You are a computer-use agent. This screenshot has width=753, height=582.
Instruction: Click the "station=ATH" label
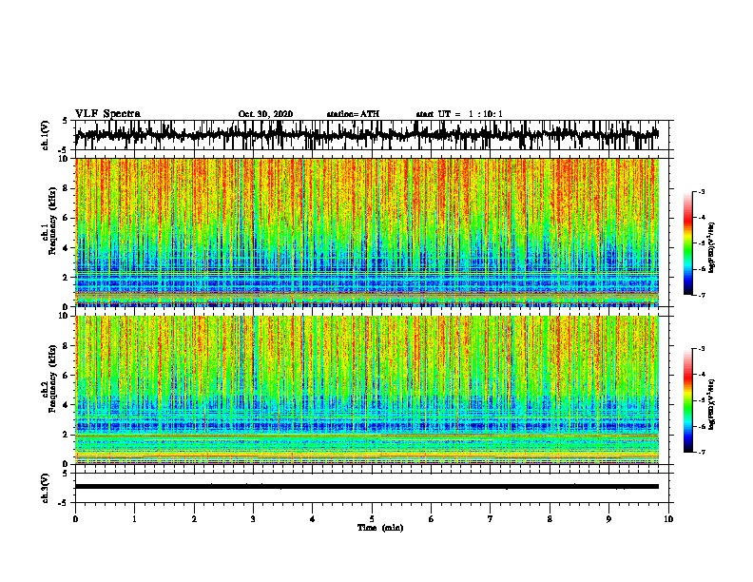click(353, 114)
